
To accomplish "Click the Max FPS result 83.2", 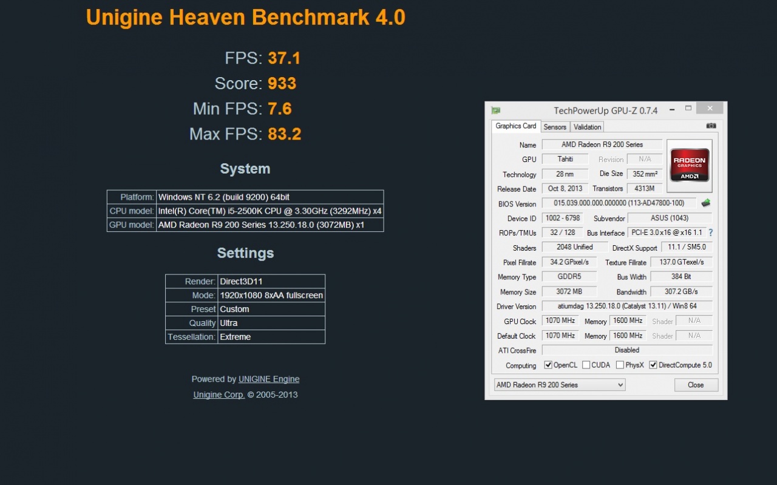I will [285, 134].
